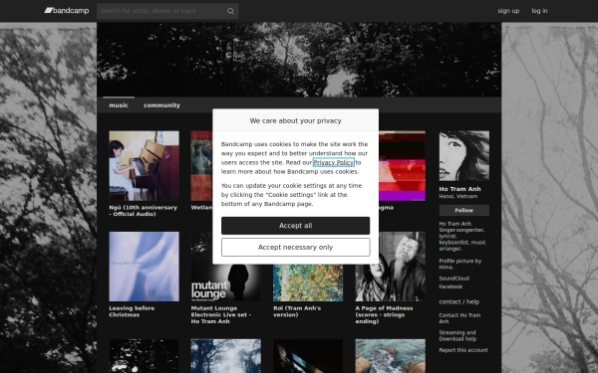598x373 pixels.
Task: Switch to the community tab
Action: click(161, 105)
